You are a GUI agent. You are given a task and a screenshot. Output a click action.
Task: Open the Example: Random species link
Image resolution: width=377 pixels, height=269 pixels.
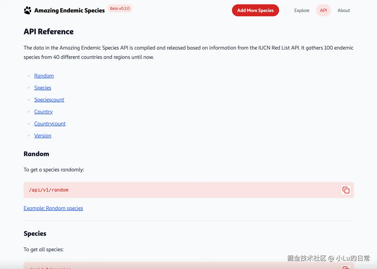coord(53,208)
